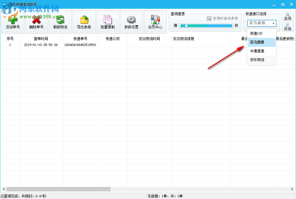Open 参数设置 (parameter settings)

point(132,22)
